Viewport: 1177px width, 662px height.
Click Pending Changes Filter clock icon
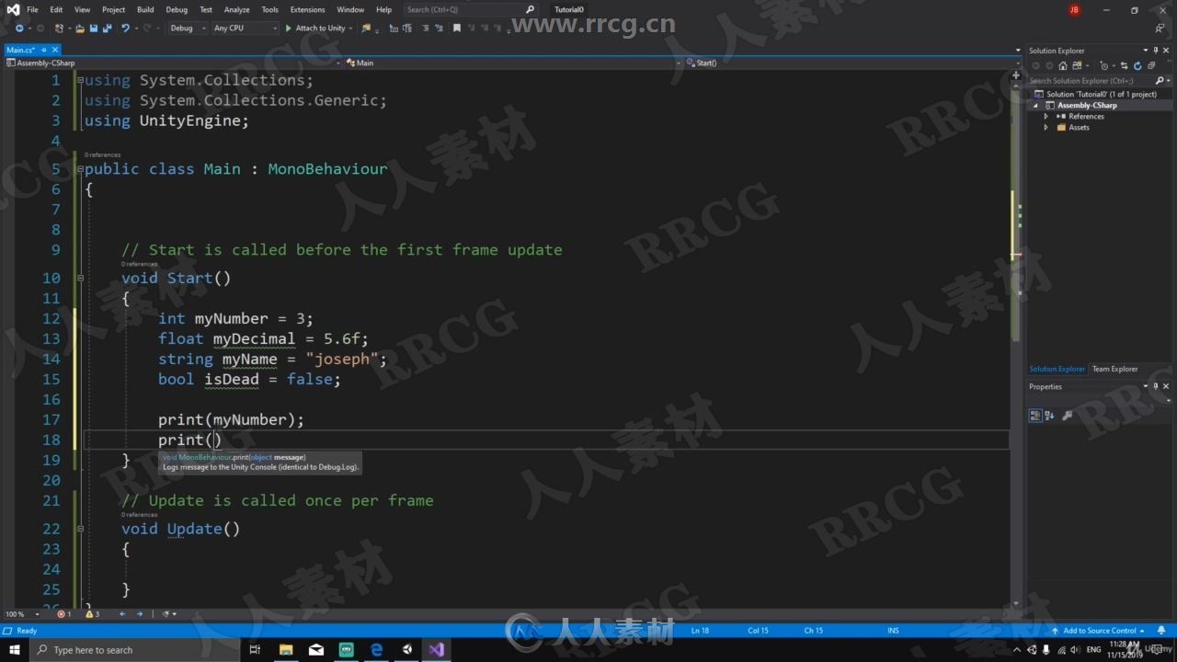tap(1104, 66)
